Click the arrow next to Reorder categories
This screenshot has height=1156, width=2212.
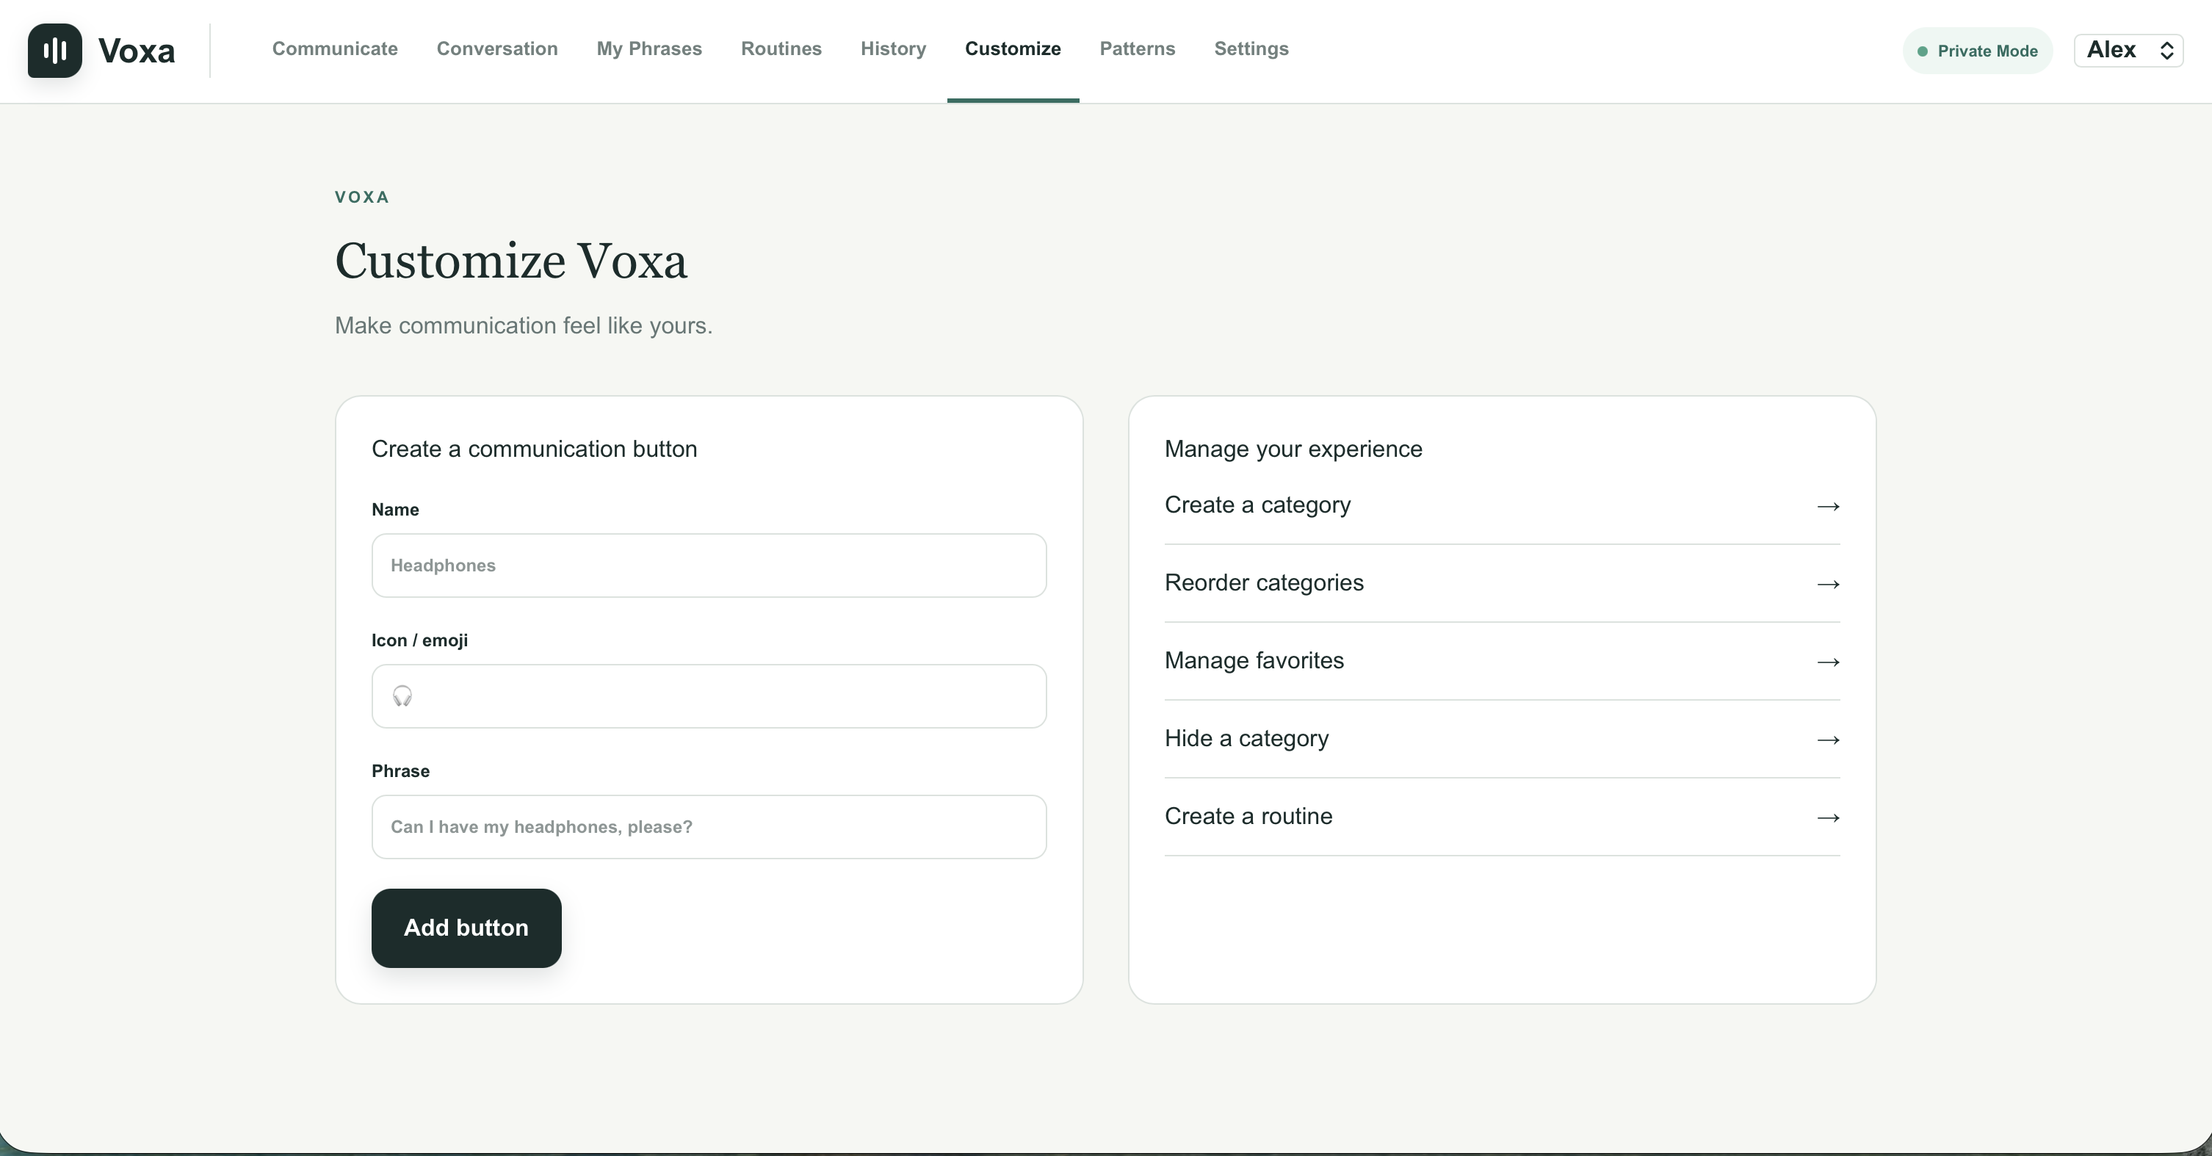1828,584
